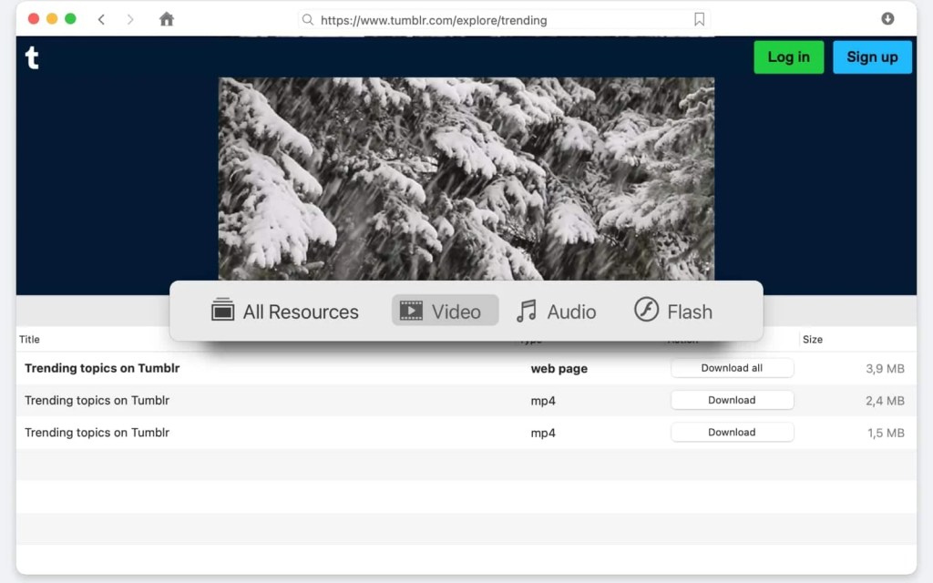Sort by the Title column header
Image resolution: width=933 pixels, height=583 pixels.
[30, 339]
